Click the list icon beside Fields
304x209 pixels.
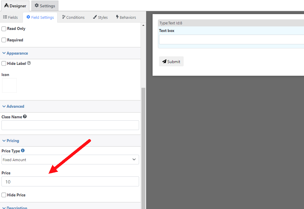point(5,17)
